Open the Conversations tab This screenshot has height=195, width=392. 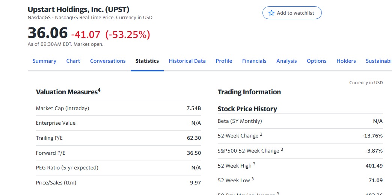(x=108, y=61)
